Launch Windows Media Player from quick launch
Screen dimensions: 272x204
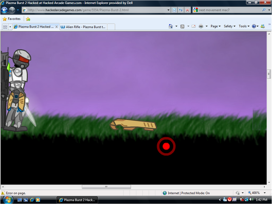pyautogui.click(x=38, y=200)
